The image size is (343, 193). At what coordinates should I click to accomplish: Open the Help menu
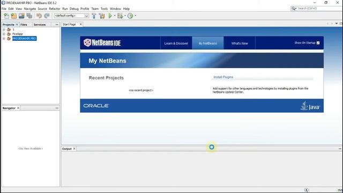click(126, 9)
